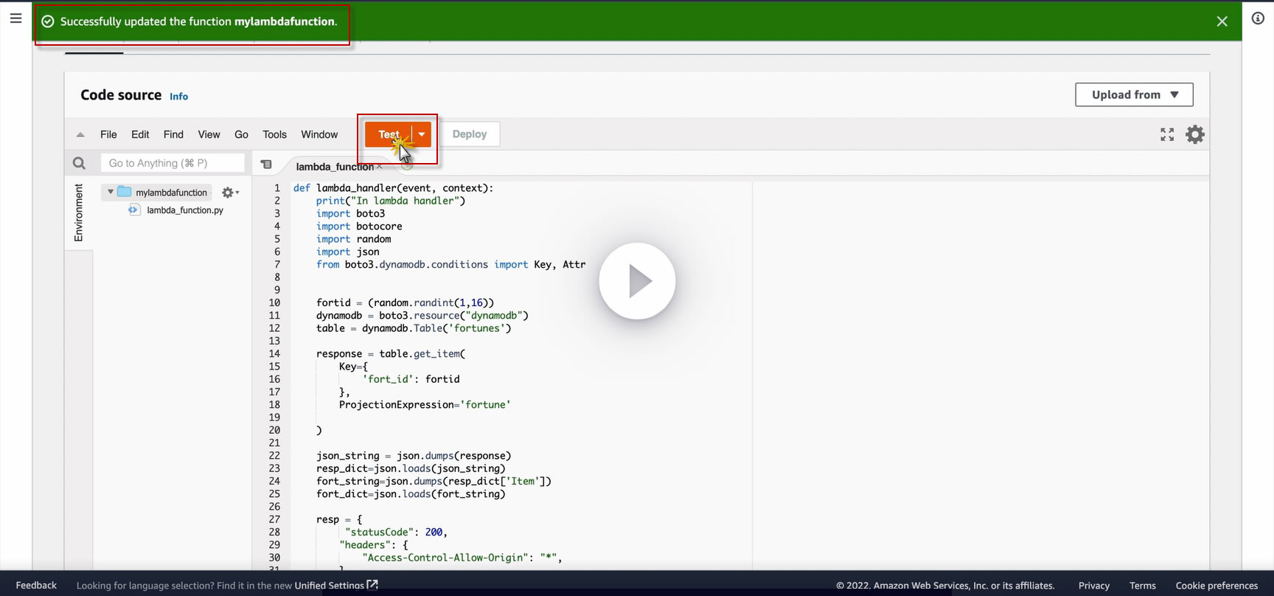
Task: Click line number 10 in gutter
Action: click(x=274, y=303)
